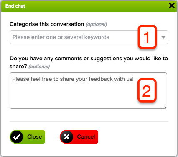Click into the feedback comments text area
This screenshot has height=157, width=178.
[88, 90]
